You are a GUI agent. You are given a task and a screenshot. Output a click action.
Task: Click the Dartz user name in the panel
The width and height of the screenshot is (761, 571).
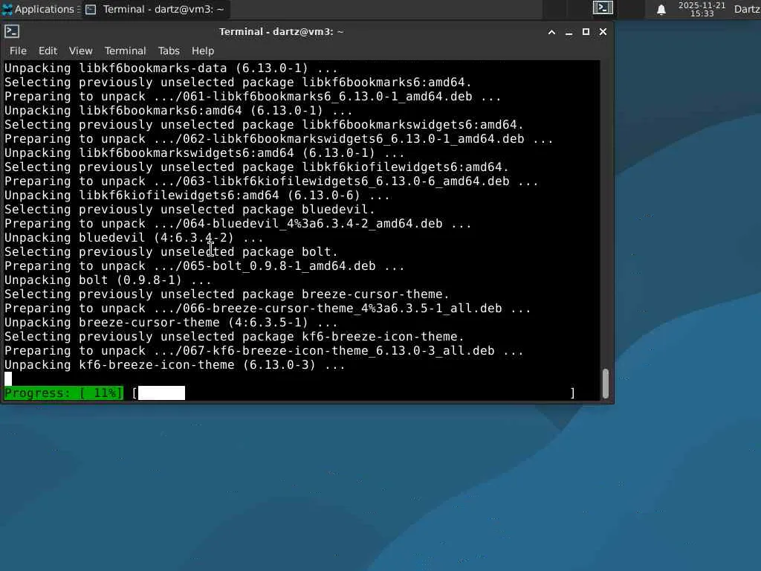(x=747, y=9)
